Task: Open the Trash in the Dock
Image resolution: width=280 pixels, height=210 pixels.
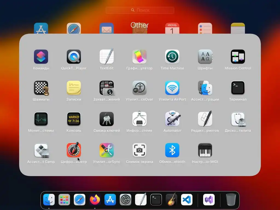Action: pos(231,199)
